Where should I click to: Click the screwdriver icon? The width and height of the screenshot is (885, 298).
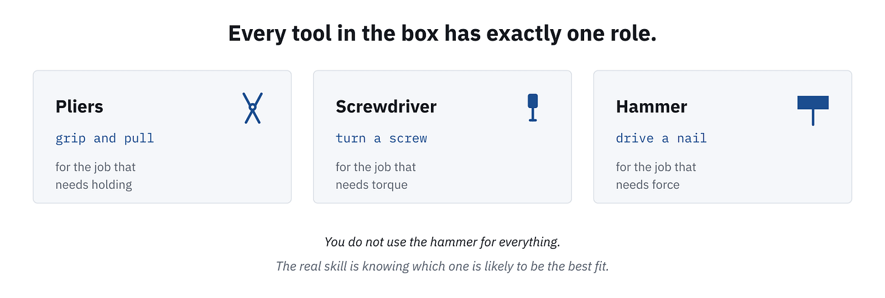532,107
